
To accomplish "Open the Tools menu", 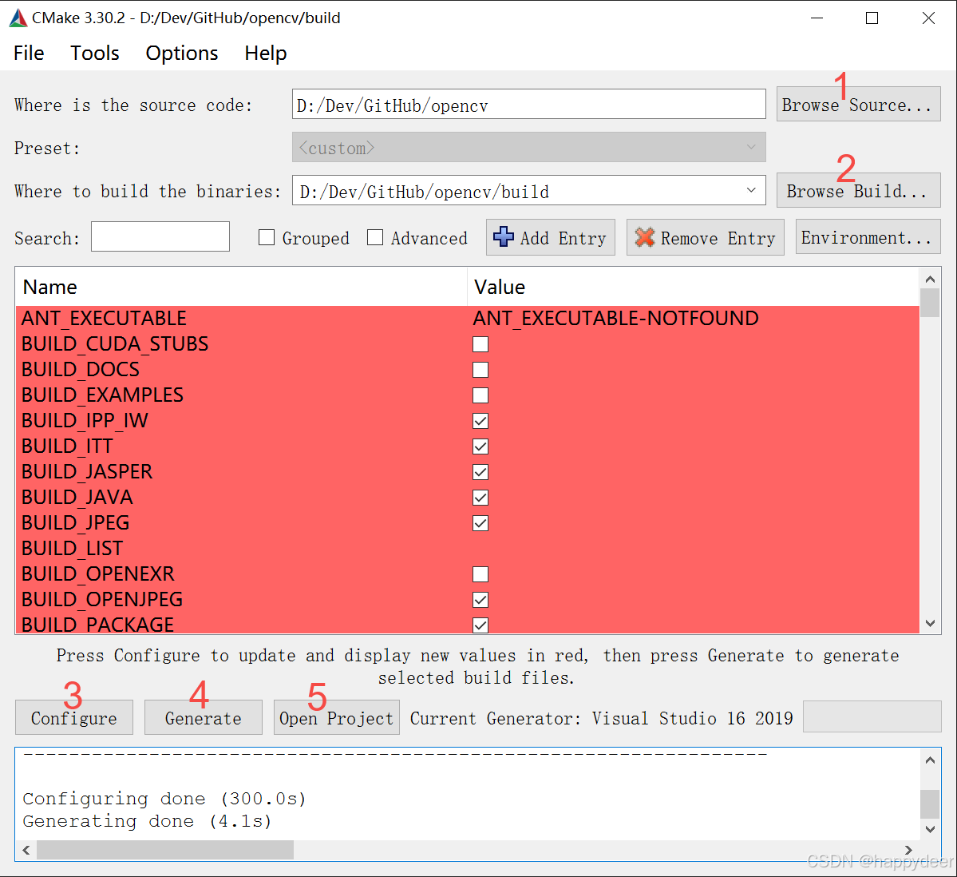I will 95,54.
